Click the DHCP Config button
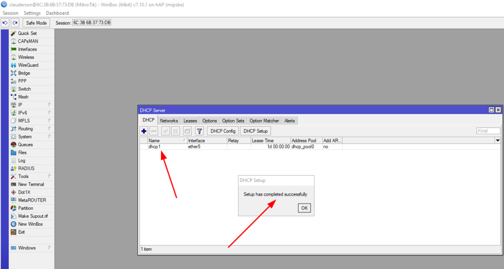Viewport: 504px width, 269px height. click(x=223, y=131)
